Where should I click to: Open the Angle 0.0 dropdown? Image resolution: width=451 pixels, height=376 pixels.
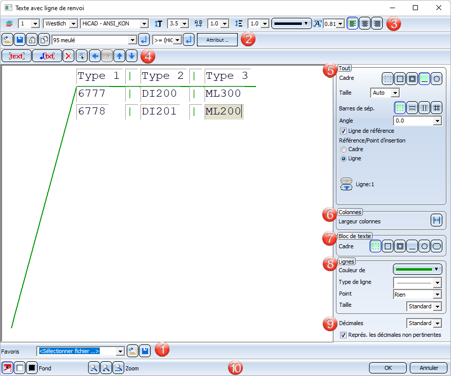pos(437,121)
